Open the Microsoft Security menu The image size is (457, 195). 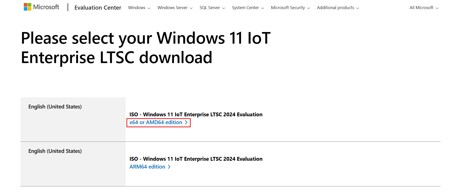(288, 8)
